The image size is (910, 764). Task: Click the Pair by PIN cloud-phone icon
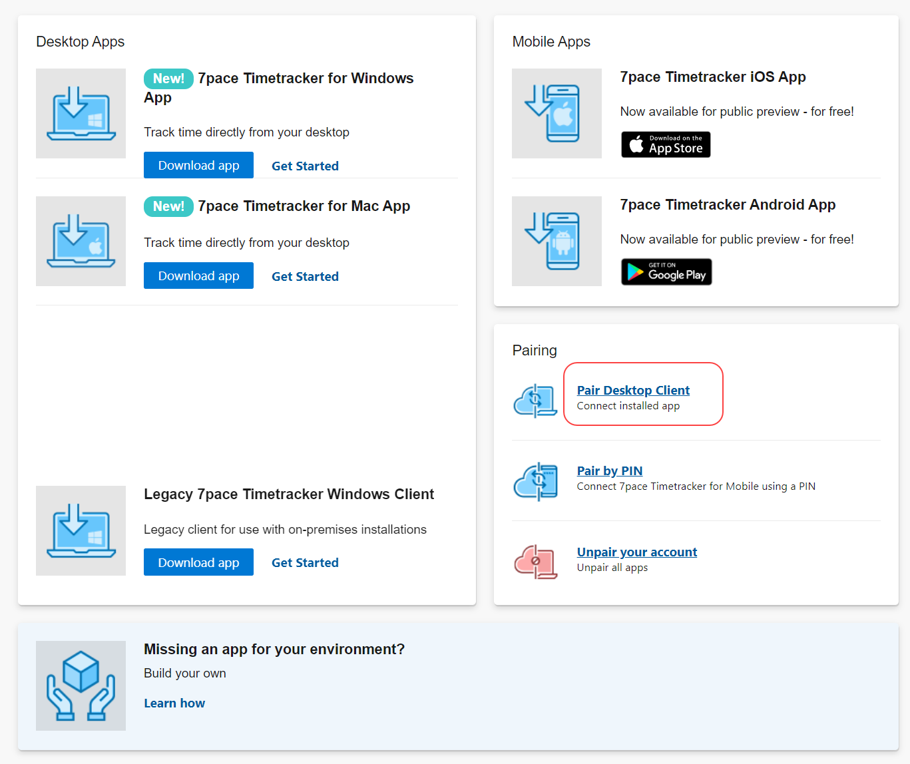535,481
